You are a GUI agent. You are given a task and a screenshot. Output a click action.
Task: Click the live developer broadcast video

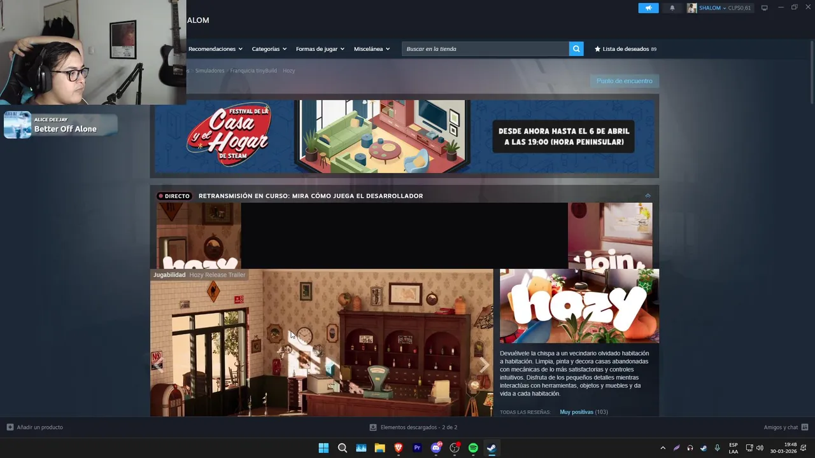pyautogui.click(x=404, y=235)
